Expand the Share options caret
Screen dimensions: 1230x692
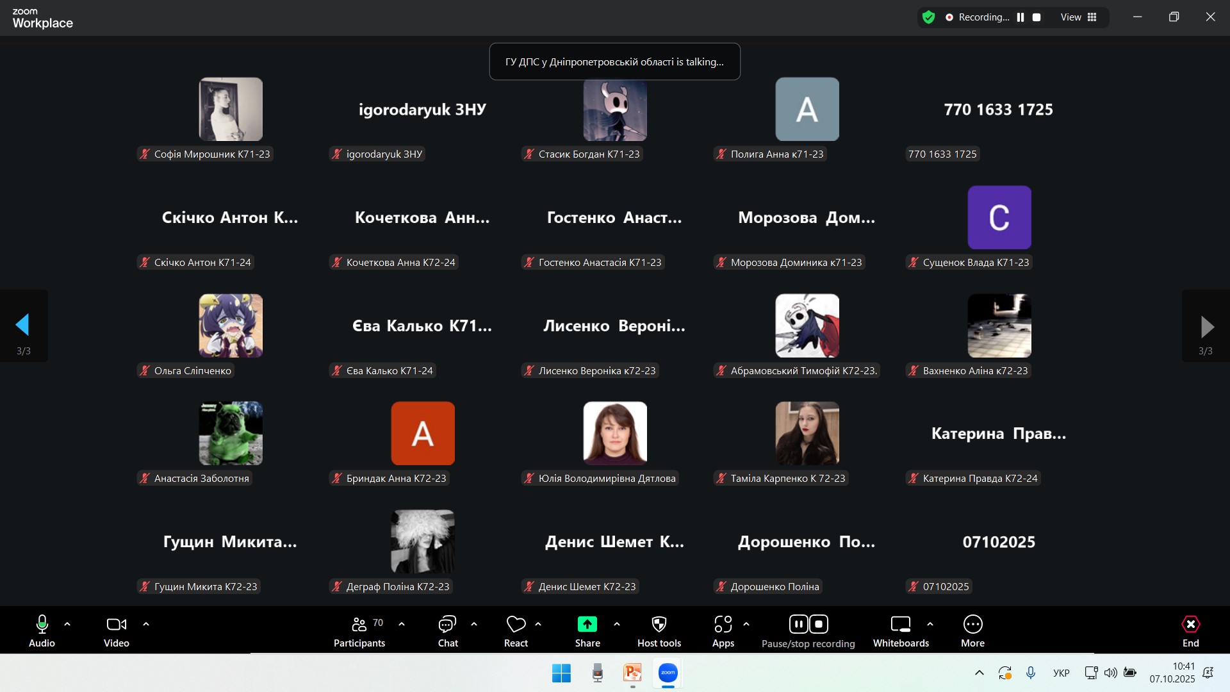(617, 624)
